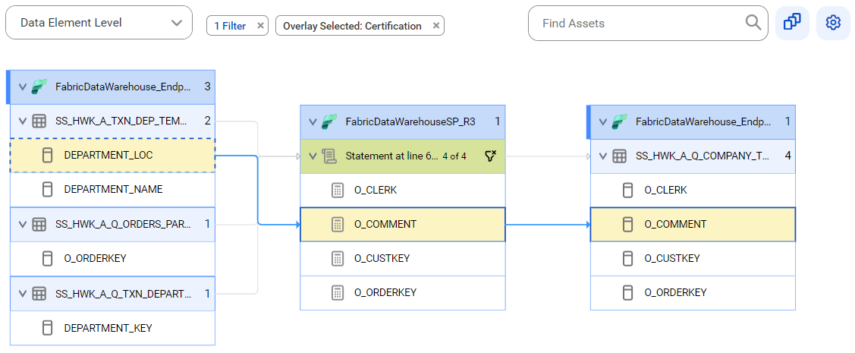Image resolution: width=855 pixels, height=353 pixels.
Task: Click the right O_CLERK column icon
Action: (x=627, y=191)
